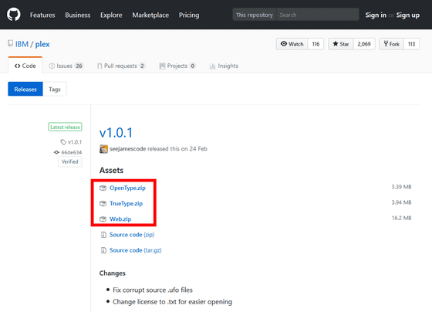The height and width of the screenshot is (312, 432).
Task: Open forks count 113
Action: (x=412, y=44)
